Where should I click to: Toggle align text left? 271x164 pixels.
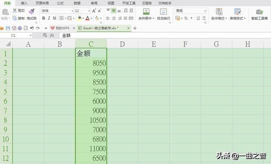tap(108, 18)
